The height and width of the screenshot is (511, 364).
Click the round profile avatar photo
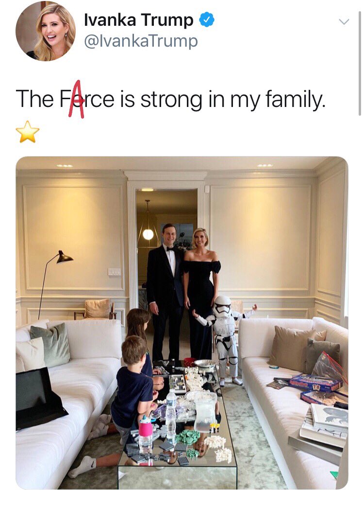pyautogui.click(x=45, y=32)
